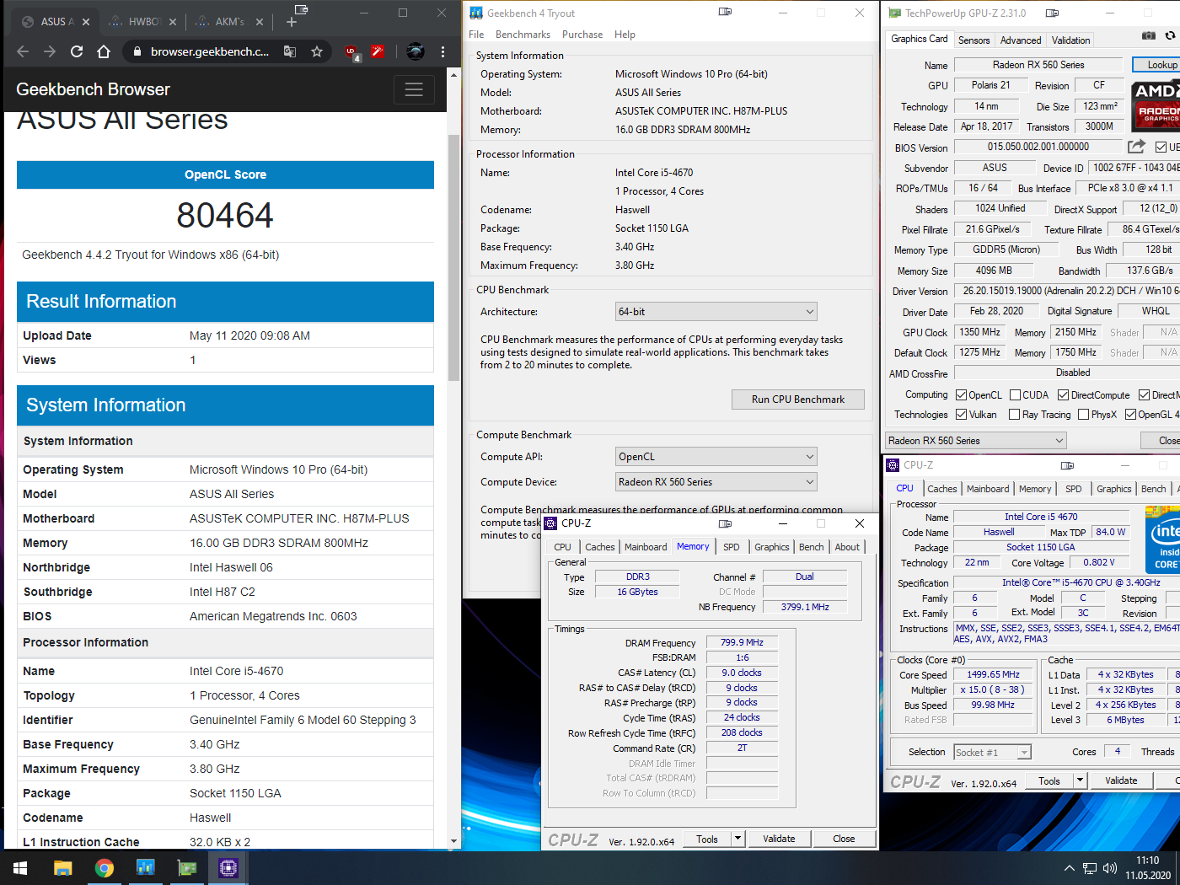The height and width of the screenshot is (885, 1180).
Task: Switch to the GPU-Z Validation tab
Action: 1070,40
